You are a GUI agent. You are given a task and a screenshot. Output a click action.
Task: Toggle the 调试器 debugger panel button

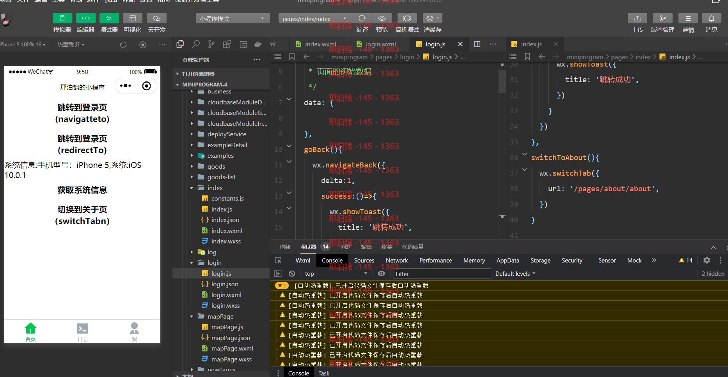point(109,18)
